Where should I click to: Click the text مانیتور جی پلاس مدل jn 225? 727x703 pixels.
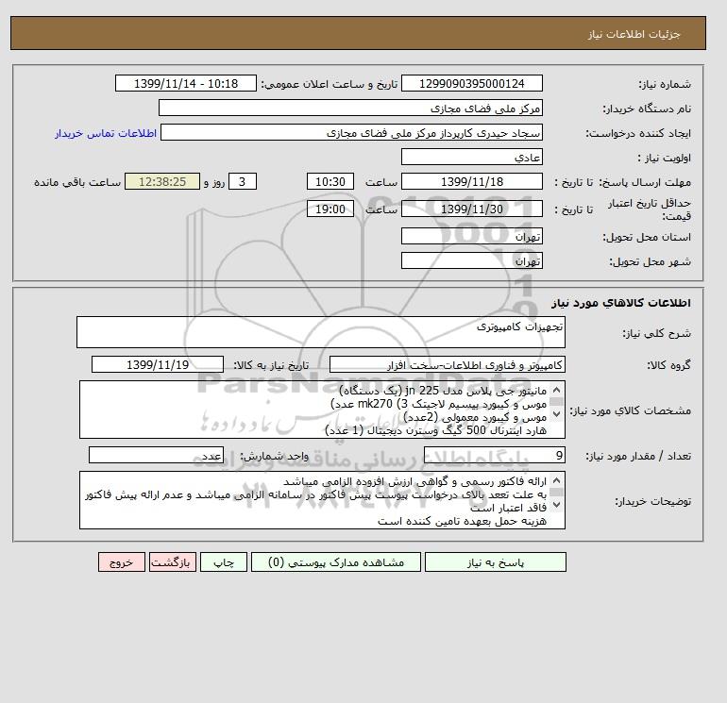pos(476,391)
